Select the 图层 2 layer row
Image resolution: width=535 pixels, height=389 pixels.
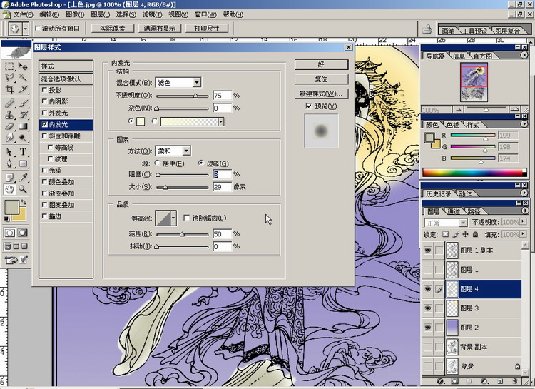[472, 328]
